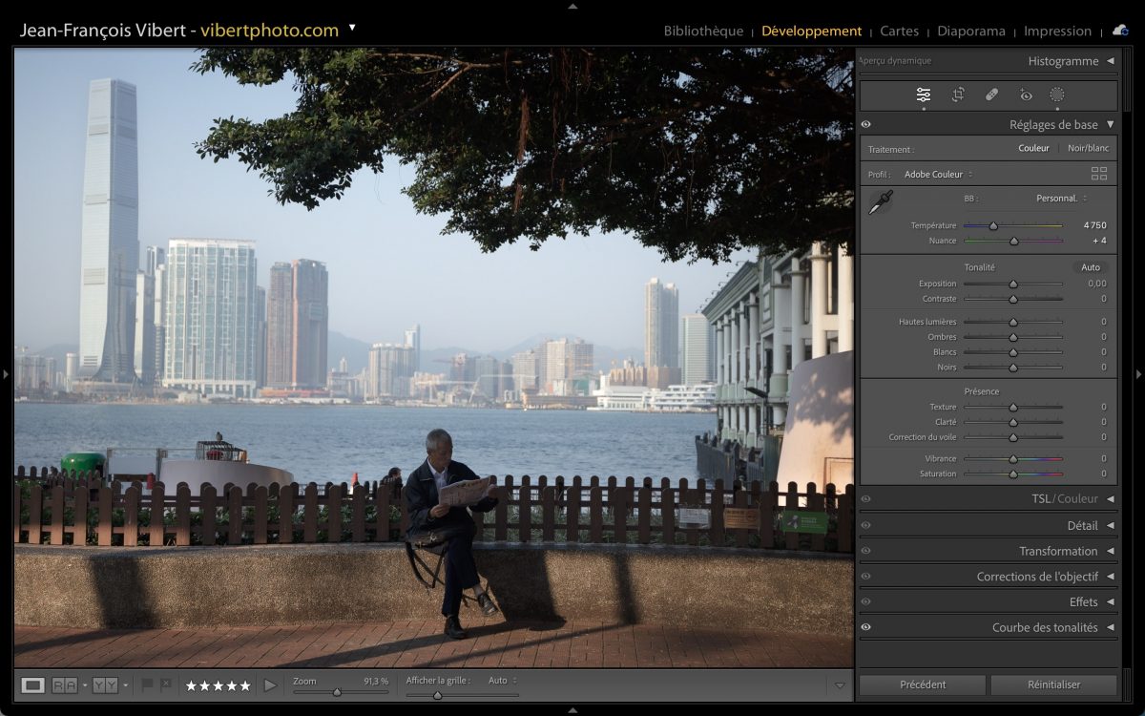Click the cloud sync status icon
This screenshot has height=716, width=1145.
1120,31
